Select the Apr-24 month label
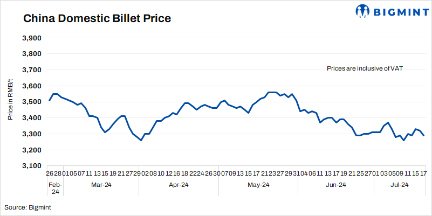 click(x=179, y=185)
